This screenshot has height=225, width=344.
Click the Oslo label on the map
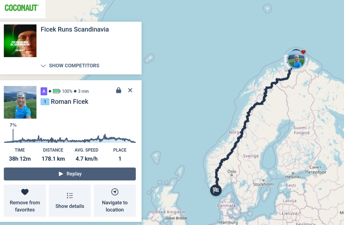pyautogui.click(x=232, y=172)
